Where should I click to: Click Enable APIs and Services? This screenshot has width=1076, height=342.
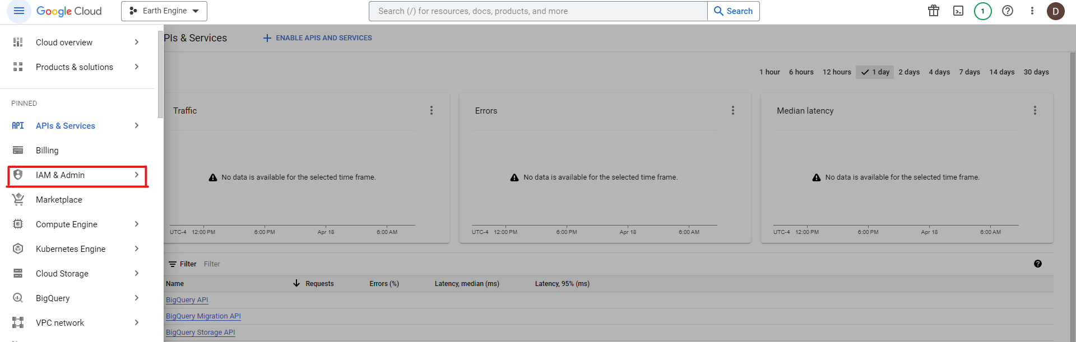tap(318, 38)
